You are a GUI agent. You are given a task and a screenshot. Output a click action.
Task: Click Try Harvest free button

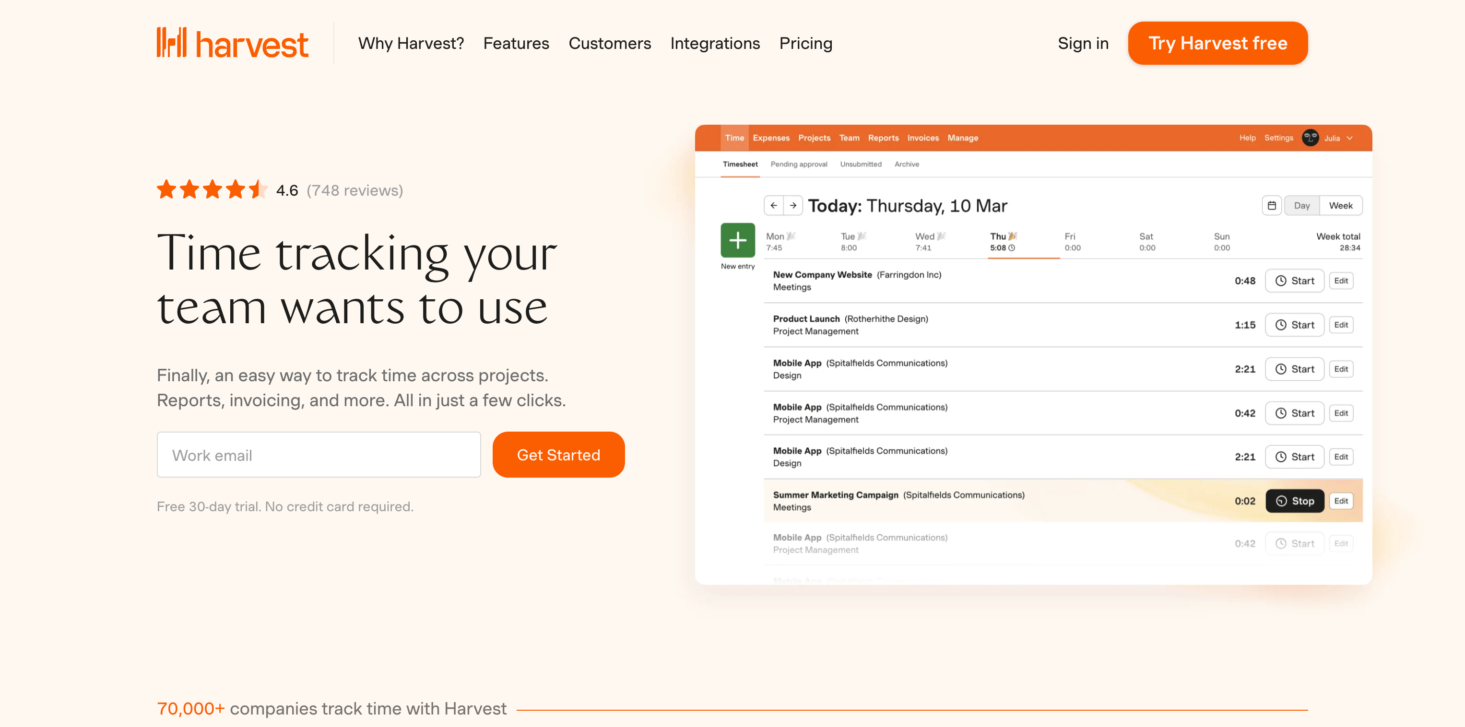point(1217,43)
